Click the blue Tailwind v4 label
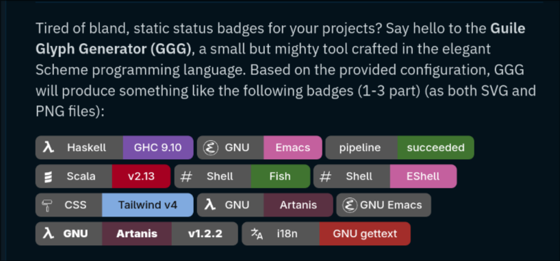This screenshot has height=261, width=560. (x=148, y=206)
